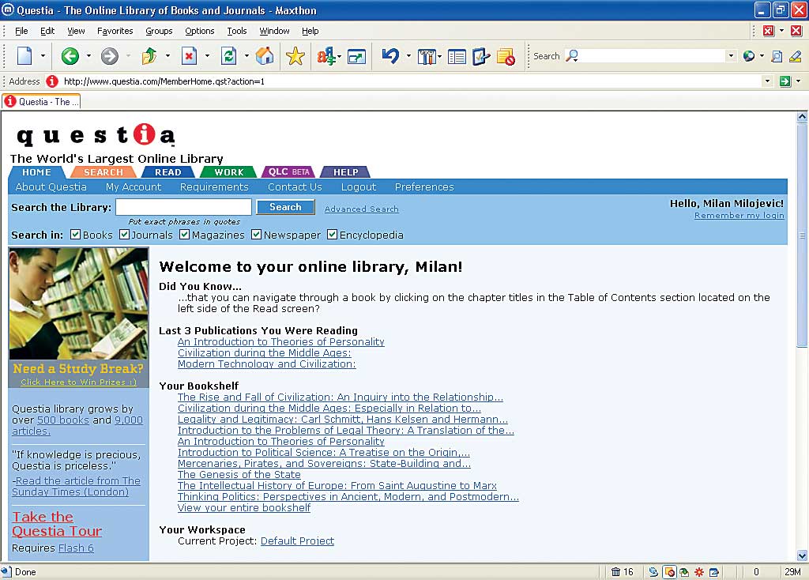Screen dimensions: 809x580
Task: Click the tools columns toolbar icon
Action: (x=427, y=56)
